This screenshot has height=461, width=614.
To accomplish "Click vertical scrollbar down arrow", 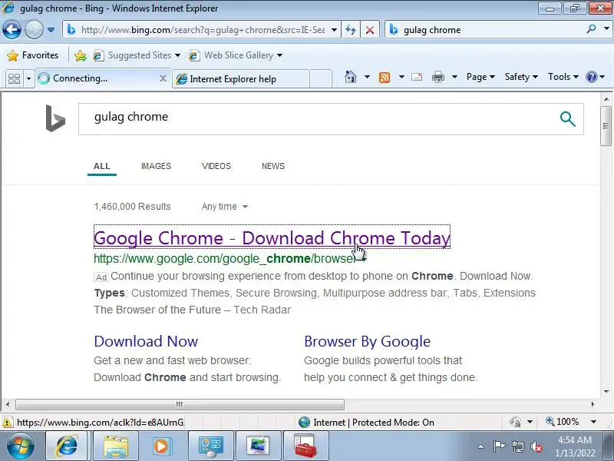I will tap(606, 392).
